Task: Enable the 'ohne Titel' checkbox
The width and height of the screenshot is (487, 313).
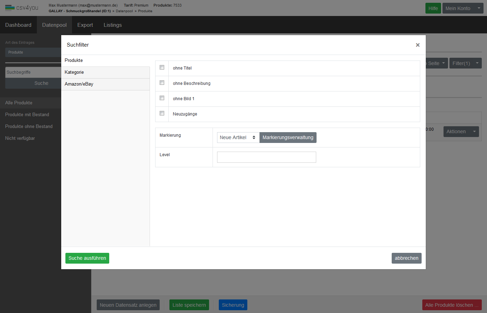Action: [162, 67]
